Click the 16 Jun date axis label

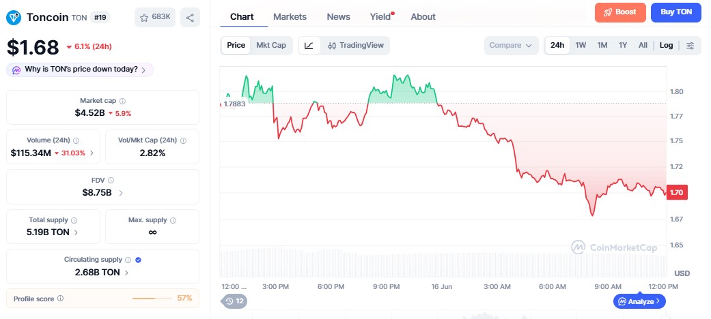(x=442, y=287)
